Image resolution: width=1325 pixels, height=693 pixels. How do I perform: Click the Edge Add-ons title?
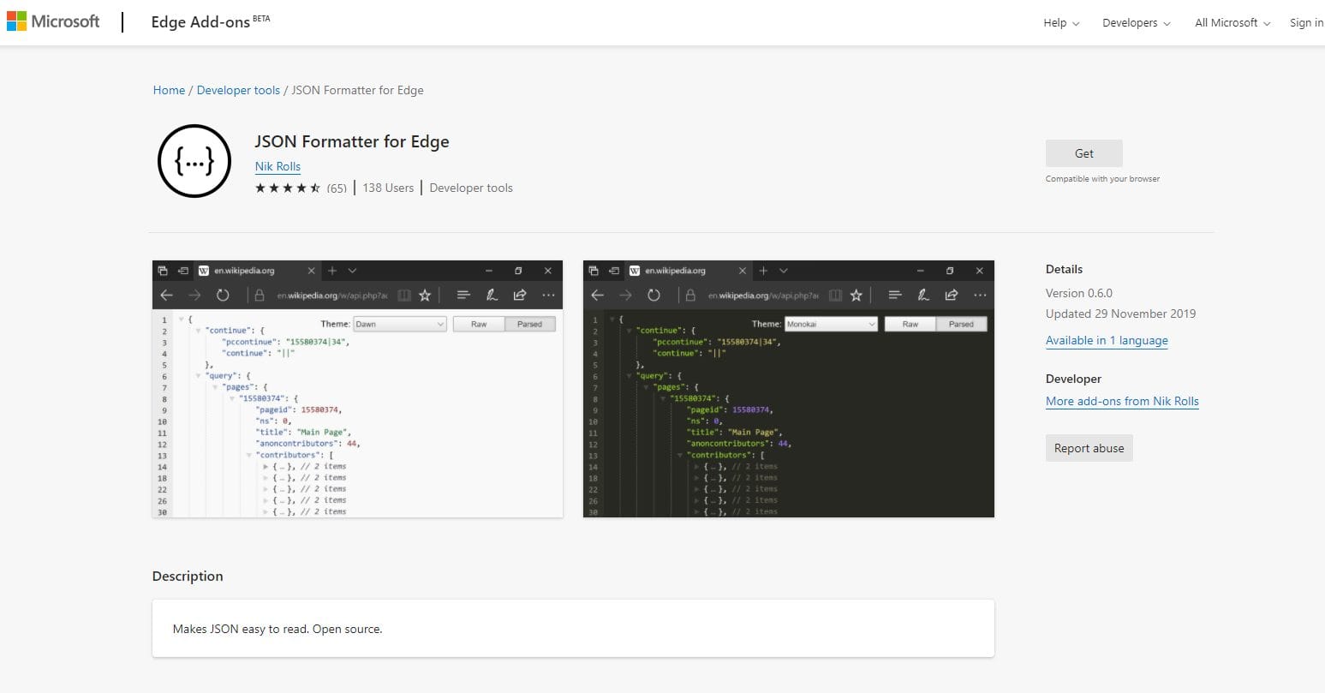click(x=200, y=22)
